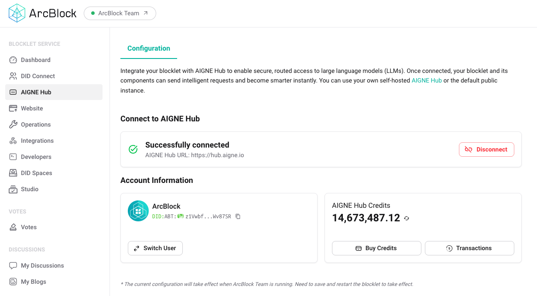Viewport: 537px width, 296px height.
Task: Open My Discussions
Action: point(42,265)
